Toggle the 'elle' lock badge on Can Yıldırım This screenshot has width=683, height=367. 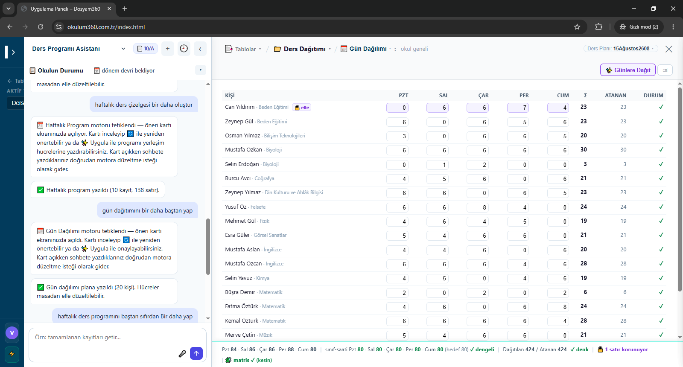(x=302, y=108)
